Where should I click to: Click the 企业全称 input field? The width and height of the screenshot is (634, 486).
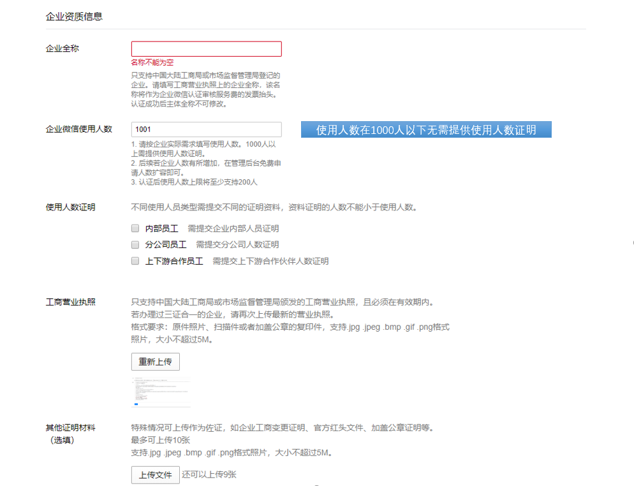coord(206,49)
